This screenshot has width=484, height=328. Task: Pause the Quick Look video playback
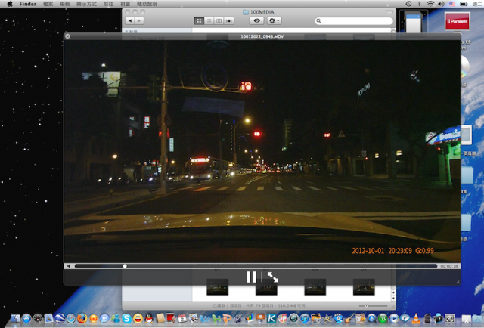[251, 277]
